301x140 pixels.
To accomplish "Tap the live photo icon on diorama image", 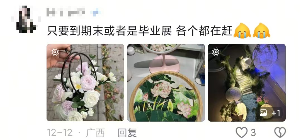I will [x=216, y=52].
